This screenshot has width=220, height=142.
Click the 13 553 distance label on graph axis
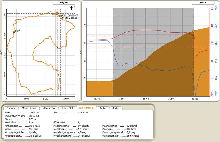pos(195,99)
